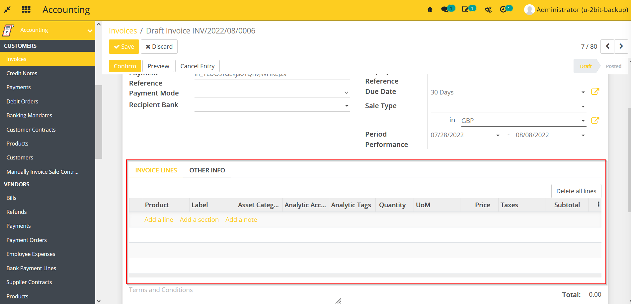Go to previous record arrow
This screenshot has height=304, width=631.
point(607,46)
